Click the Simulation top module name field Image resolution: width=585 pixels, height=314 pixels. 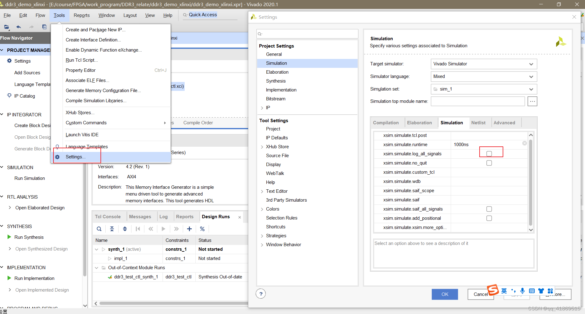478,101
